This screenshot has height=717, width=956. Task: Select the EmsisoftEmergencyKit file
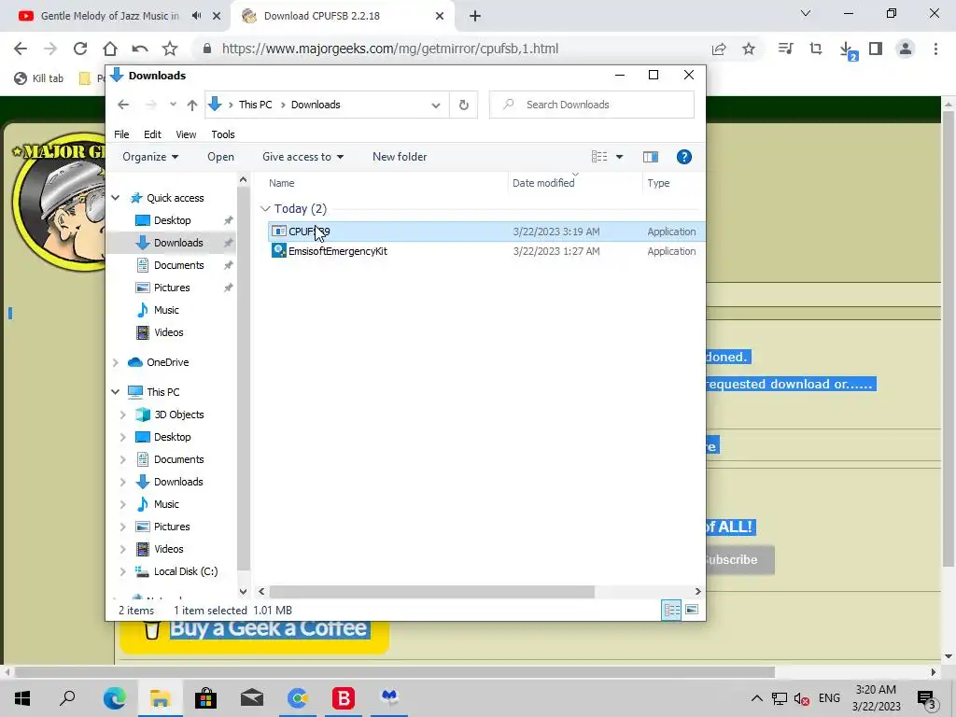coord(338,251)
